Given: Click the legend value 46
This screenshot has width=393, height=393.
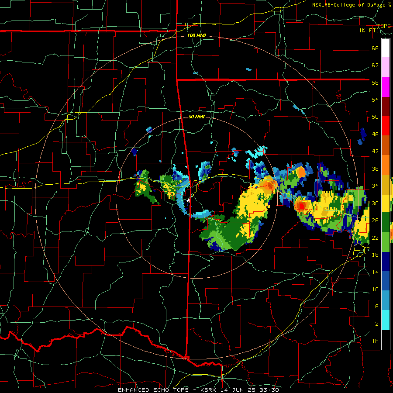Looking at the screenshot, I should (x=375, y=134).
